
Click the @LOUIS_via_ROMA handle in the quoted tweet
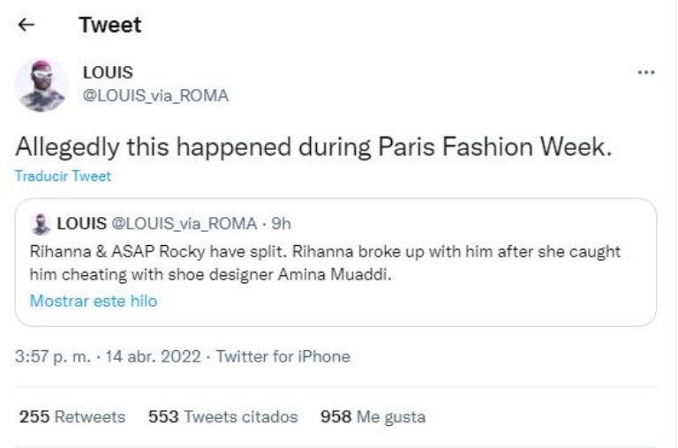click(x=185, y=223)
